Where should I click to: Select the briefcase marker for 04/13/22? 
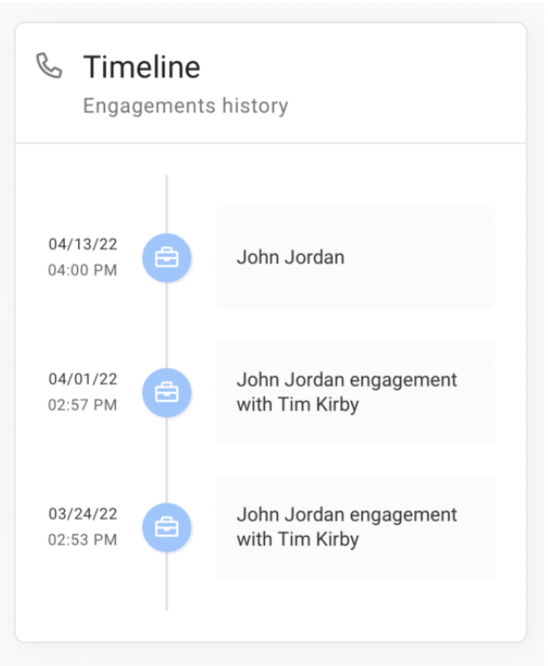[x=166, y=258]
